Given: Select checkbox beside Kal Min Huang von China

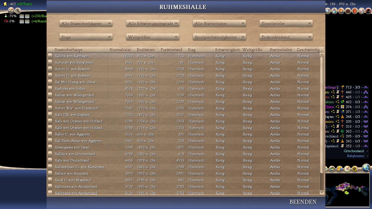Looking at the screenshot, I should (50, 82).
